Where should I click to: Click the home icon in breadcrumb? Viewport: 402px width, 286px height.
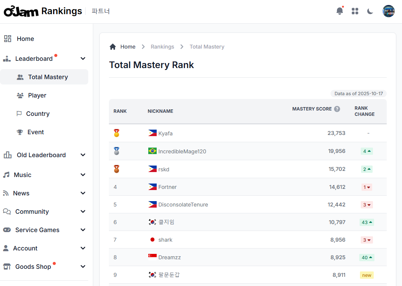113,47
